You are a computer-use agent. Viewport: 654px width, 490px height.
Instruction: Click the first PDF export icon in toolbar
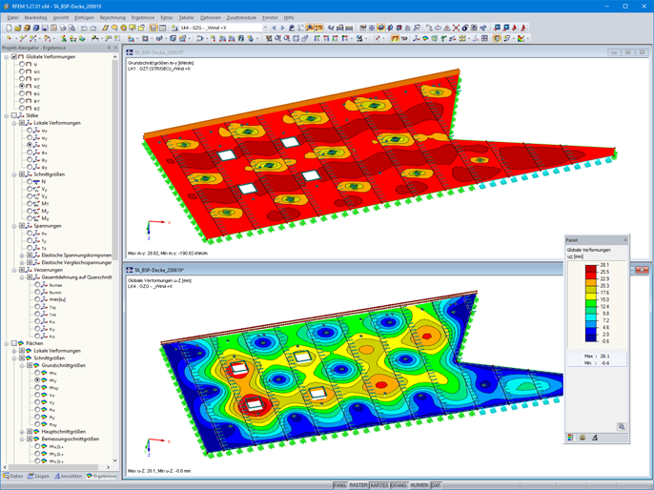(x=515, y=28)
